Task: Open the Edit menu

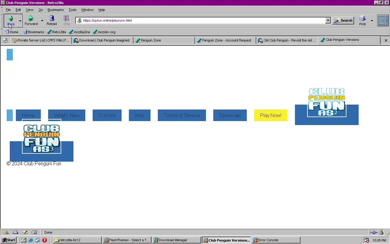Action: point(18,10)
